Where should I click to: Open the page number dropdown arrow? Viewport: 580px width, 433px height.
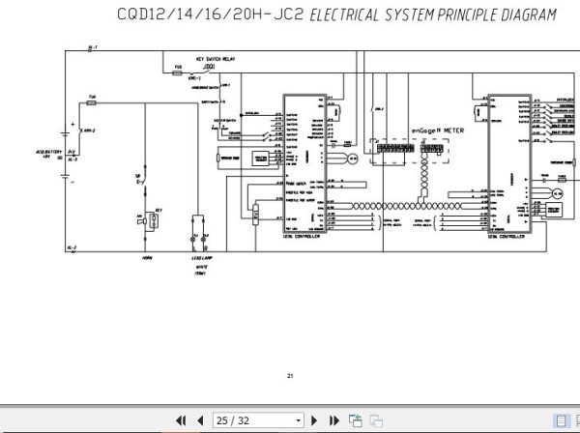coord(298,420)
